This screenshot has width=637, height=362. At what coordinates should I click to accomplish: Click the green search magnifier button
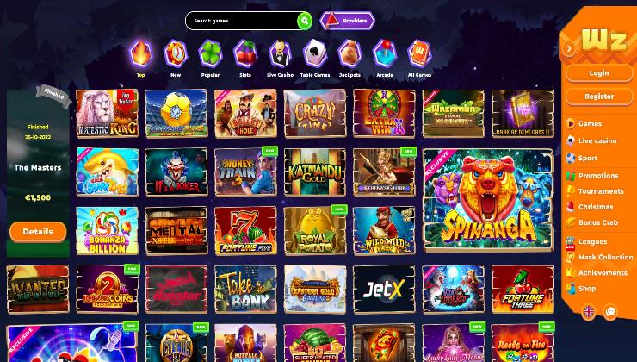[x=304, y=21]
